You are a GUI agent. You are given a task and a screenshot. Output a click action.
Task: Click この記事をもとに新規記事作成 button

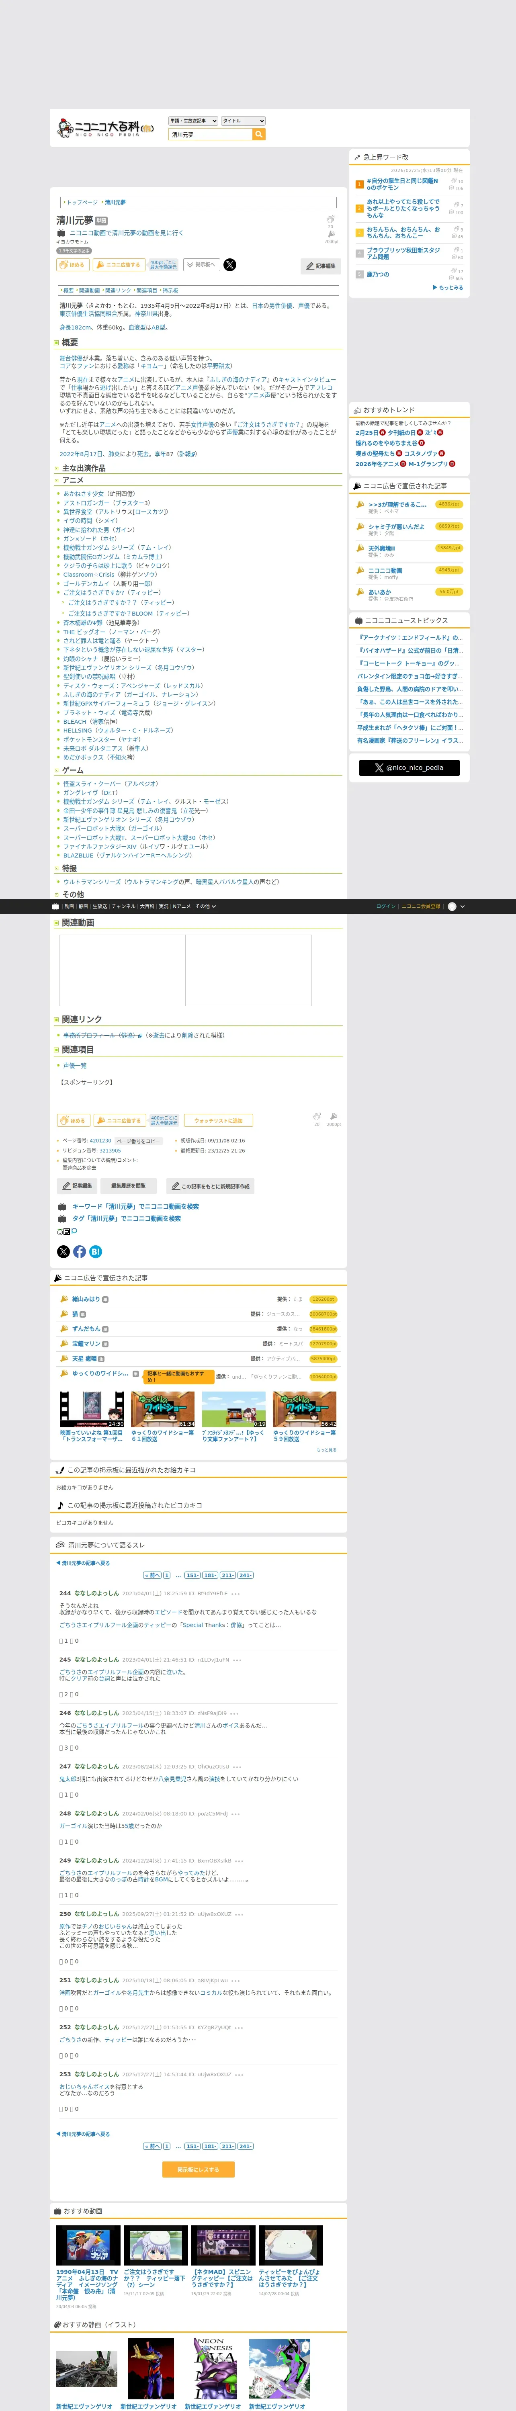tap(211, 1186)
